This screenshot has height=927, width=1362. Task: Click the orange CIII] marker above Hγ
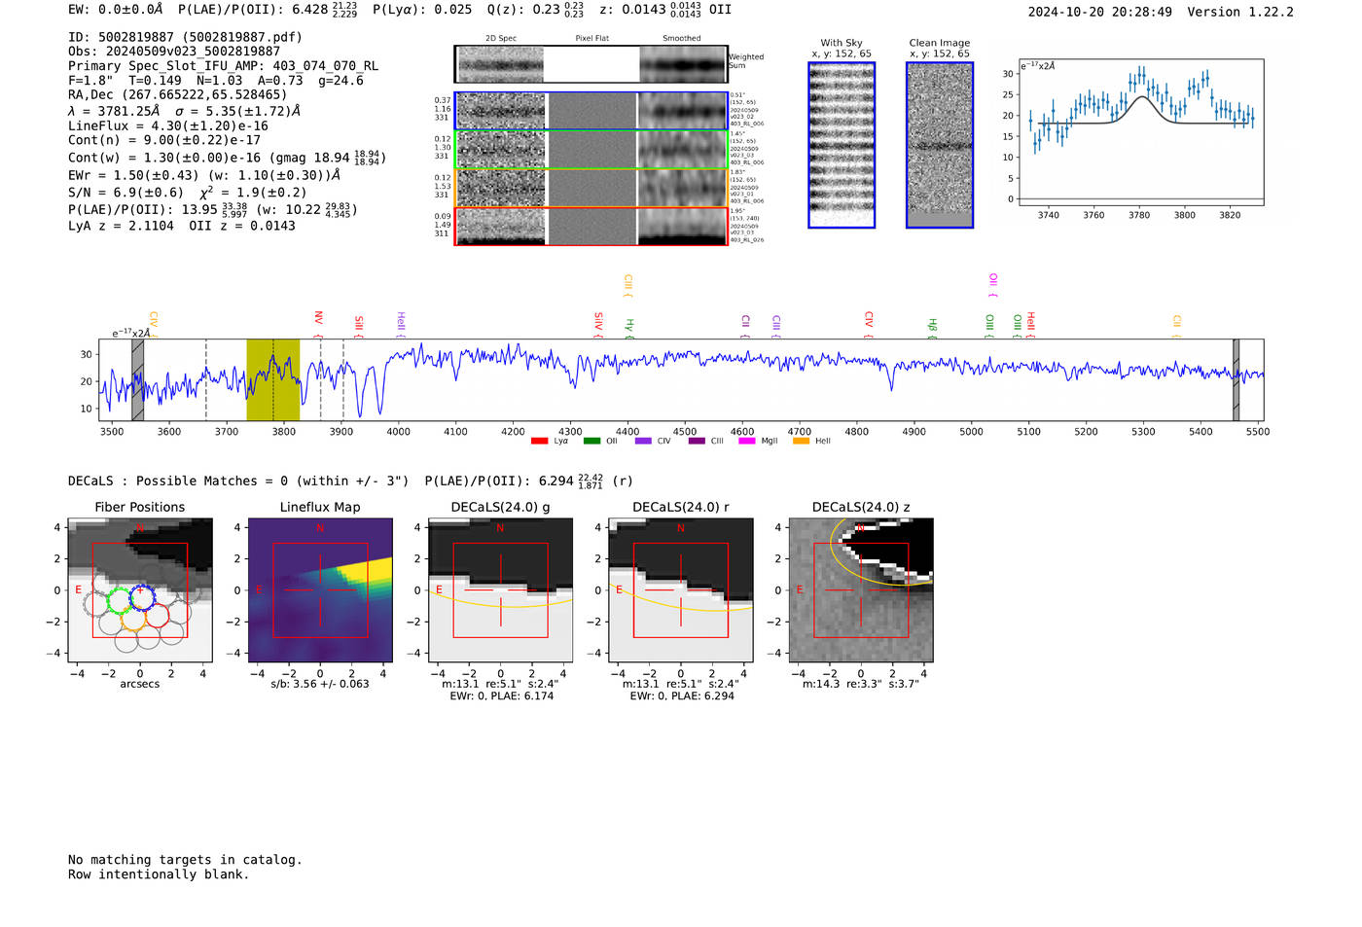(x=628, y=283)
